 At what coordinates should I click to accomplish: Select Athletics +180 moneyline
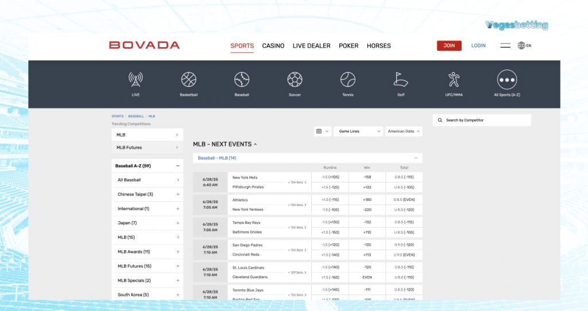coord(367,200)
